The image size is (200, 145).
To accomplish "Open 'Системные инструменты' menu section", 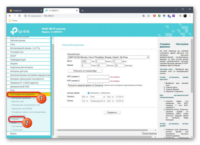I will [x=28, y=94].
